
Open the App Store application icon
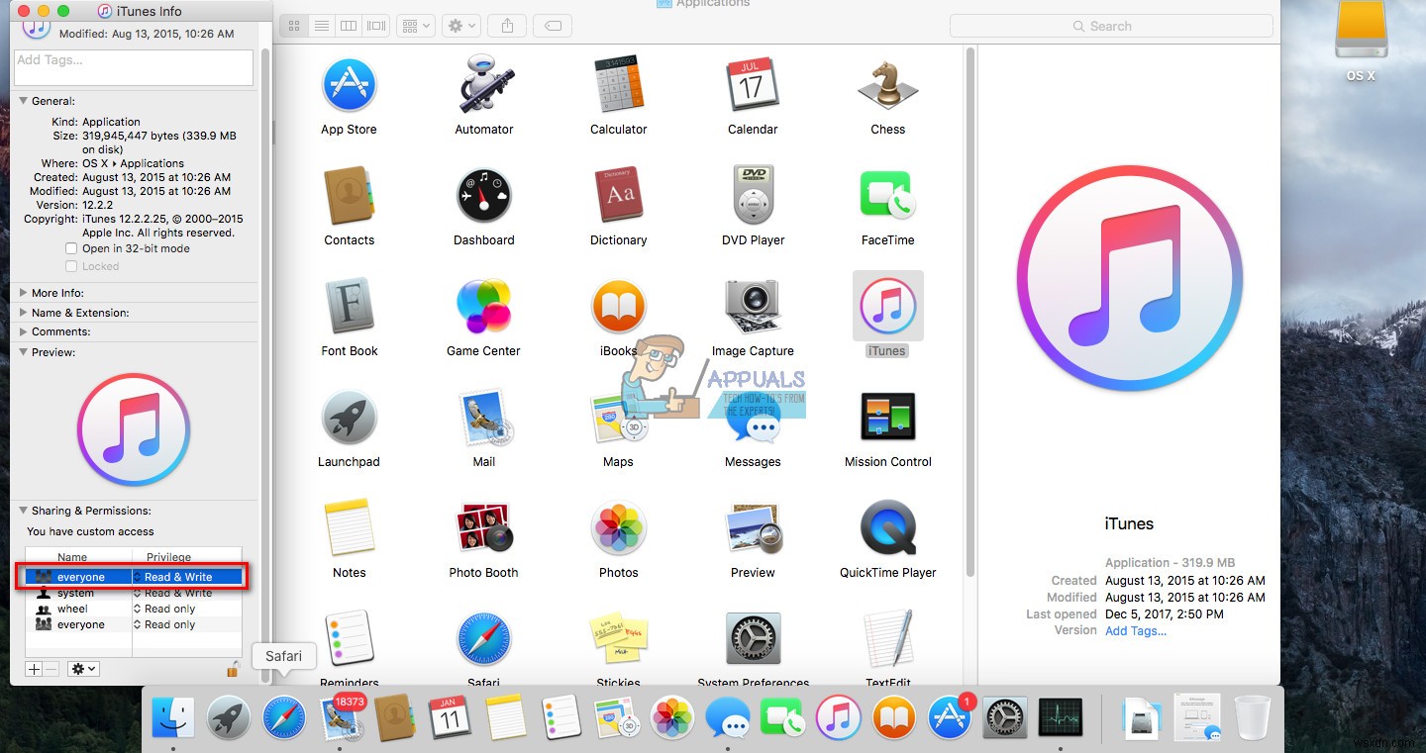click(x=349, y=86)
